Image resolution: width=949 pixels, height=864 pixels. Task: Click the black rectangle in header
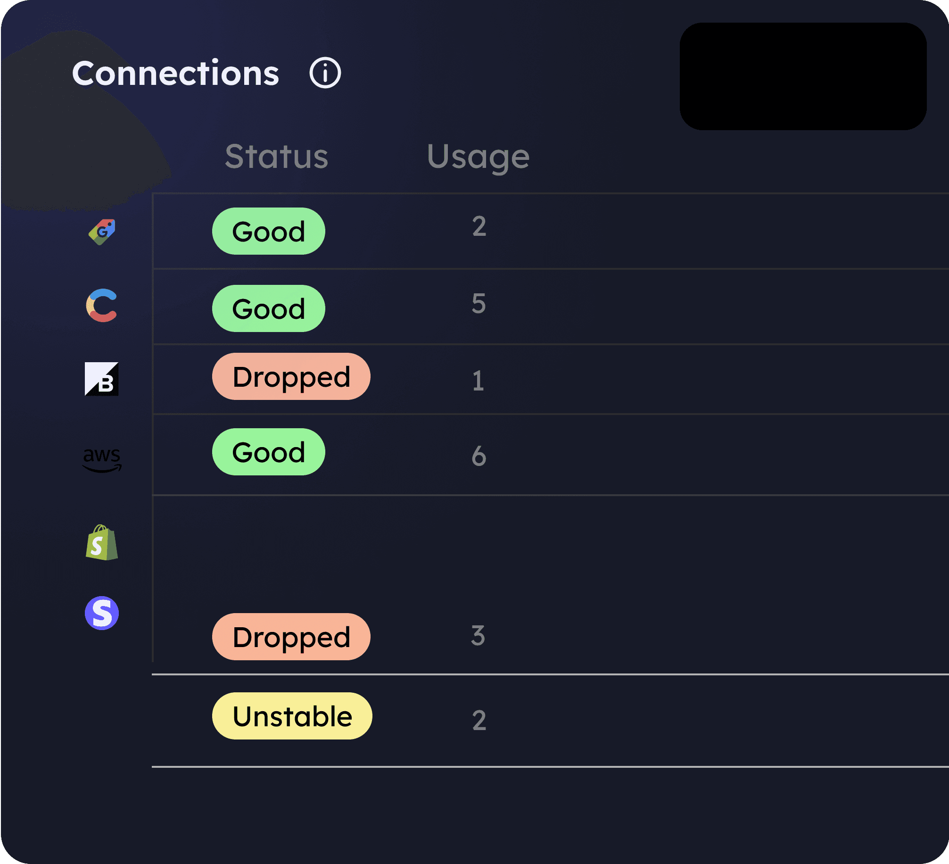tap(803, 76)
